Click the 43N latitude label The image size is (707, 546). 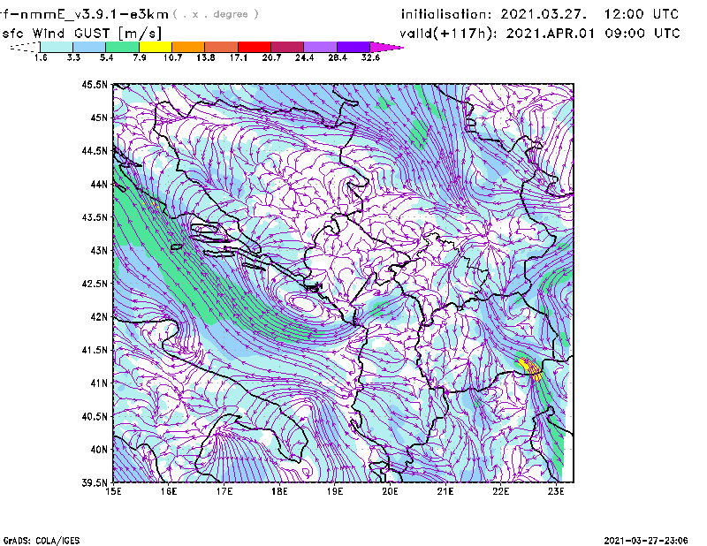coord(99,250)
